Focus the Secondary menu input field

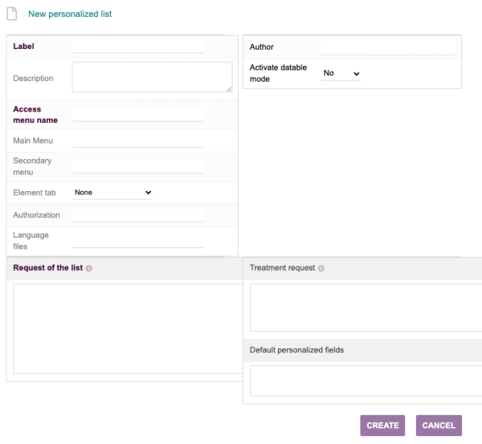pyautogui.click(x=138, y=167)
